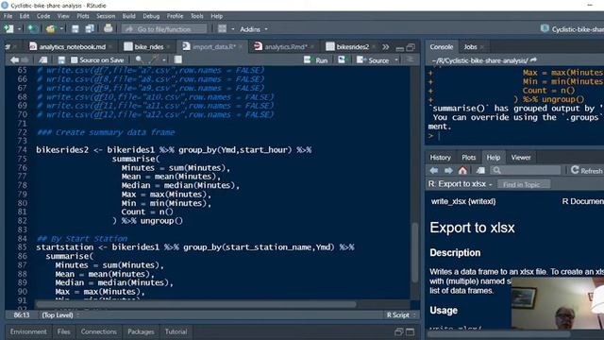604x340 pixels.
Task: Click the Compile Report notebook icon
Action: (x=177, y=59)
